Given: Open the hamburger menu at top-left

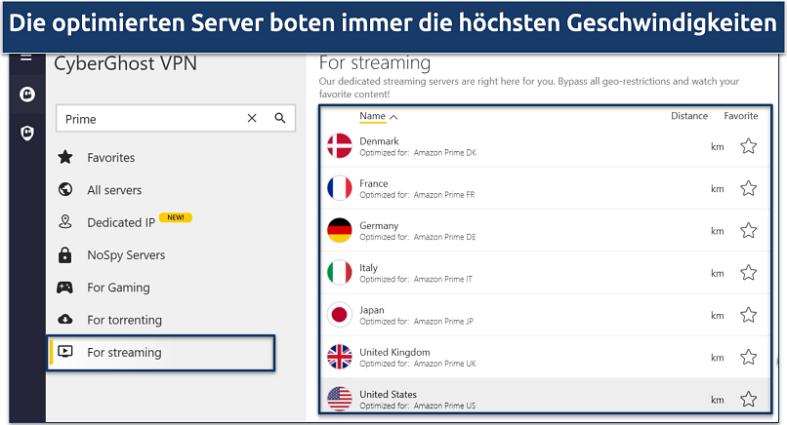Looking at the screenshot, I should pyautogui.click(x=26, y=58).
